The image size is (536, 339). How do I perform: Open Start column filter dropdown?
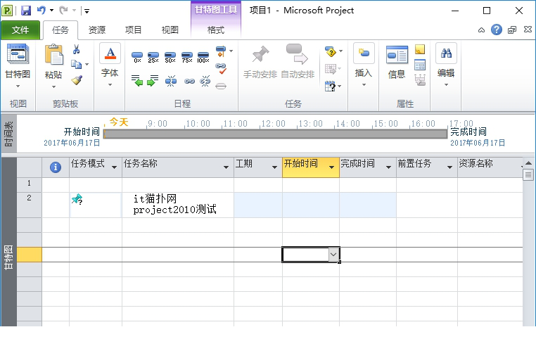331,167
